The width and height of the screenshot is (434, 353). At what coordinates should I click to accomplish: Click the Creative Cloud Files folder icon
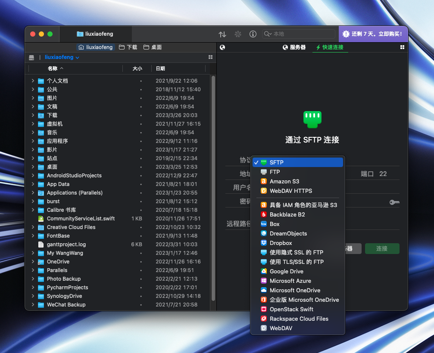[41, 227]
